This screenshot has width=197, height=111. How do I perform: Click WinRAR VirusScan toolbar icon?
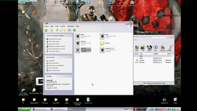pyautogui.click(x=163, y=48)
